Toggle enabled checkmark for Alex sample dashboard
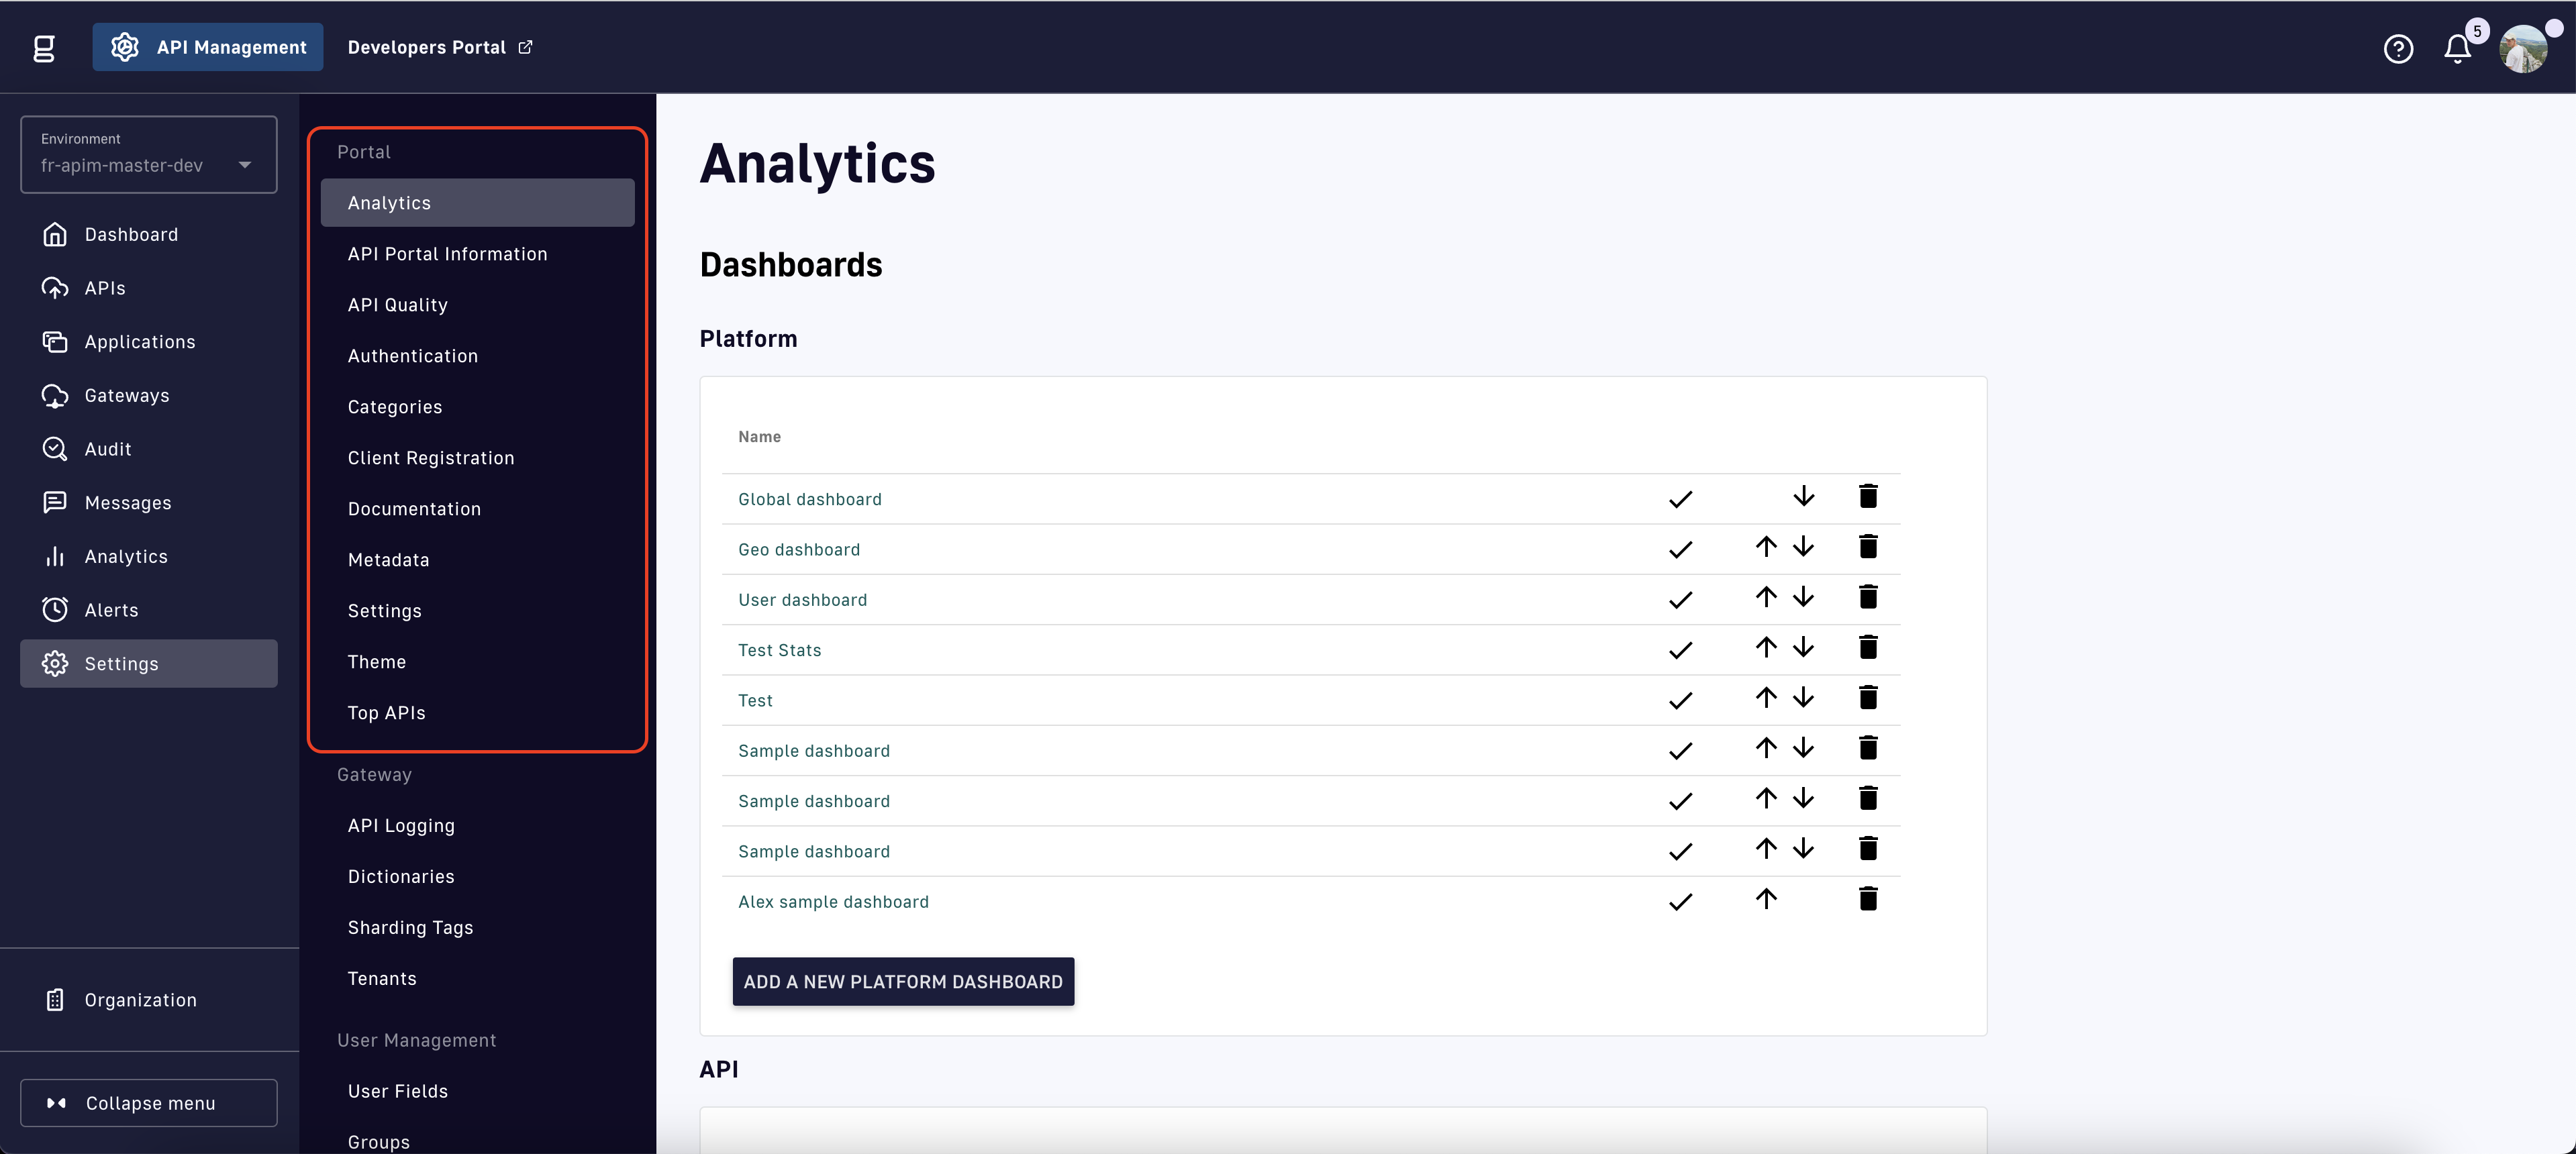This screenshot has width=2576, height=1154. tap(1680, 901)
